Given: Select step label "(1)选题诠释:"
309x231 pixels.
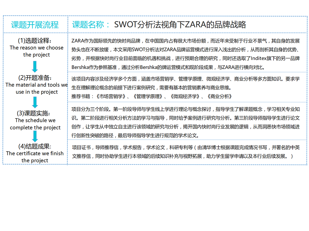Looking at the screenshot, I should coord(35,40).
